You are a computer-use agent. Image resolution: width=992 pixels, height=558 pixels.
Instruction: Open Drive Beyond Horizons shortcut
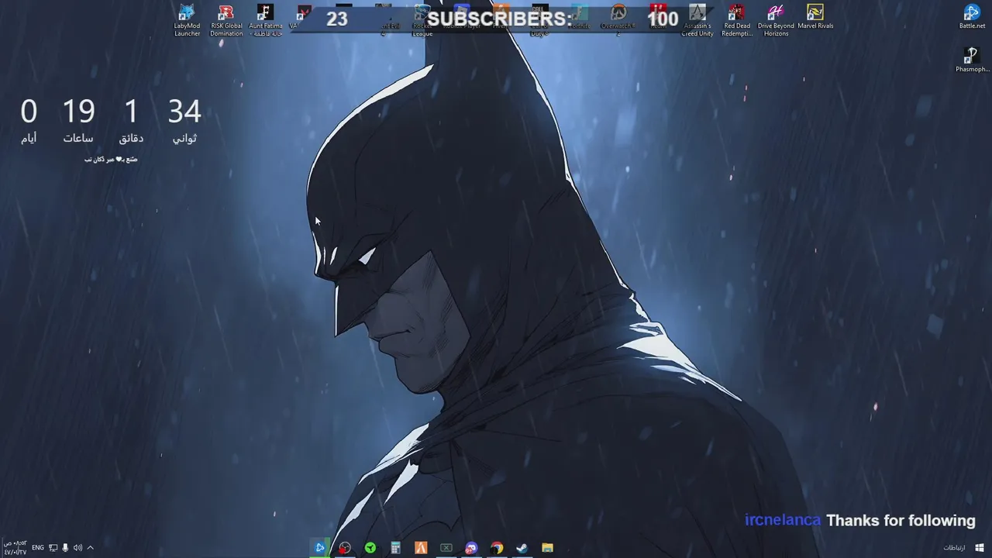click(776, 20)
